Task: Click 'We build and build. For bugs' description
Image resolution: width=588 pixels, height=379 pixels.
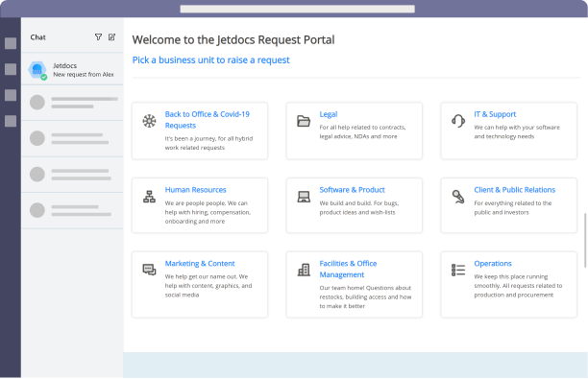Action: [x=359, y=208]
